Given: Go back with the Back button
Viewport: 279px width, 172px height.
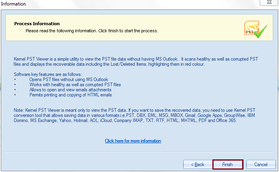Looking at the screenshot, I should pyautogui.click(x=197, y=164).
